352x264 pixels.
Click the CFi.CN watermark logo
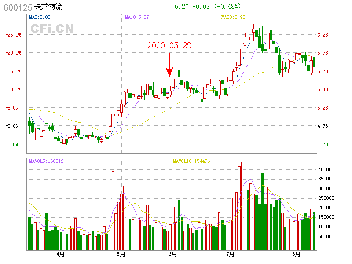52,29
